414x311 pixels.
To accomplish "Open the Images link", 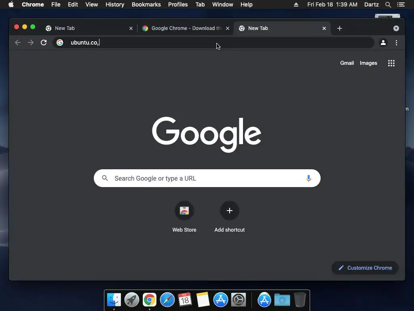I will [x=368, y=63].
